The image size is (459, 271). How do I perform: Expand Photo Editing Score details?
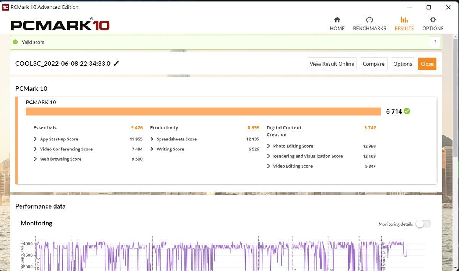tap(269, 146)
